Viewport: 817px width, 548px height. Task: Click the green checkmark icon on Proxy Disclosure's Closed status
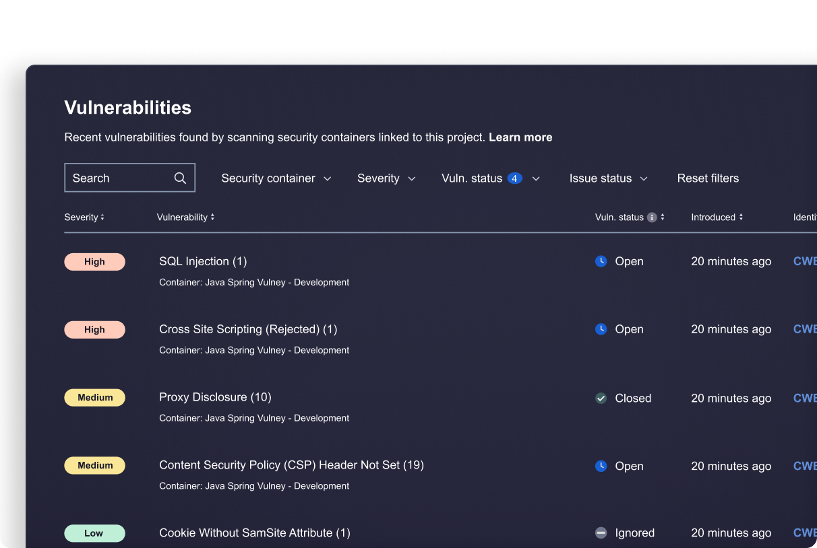point(600,398)
